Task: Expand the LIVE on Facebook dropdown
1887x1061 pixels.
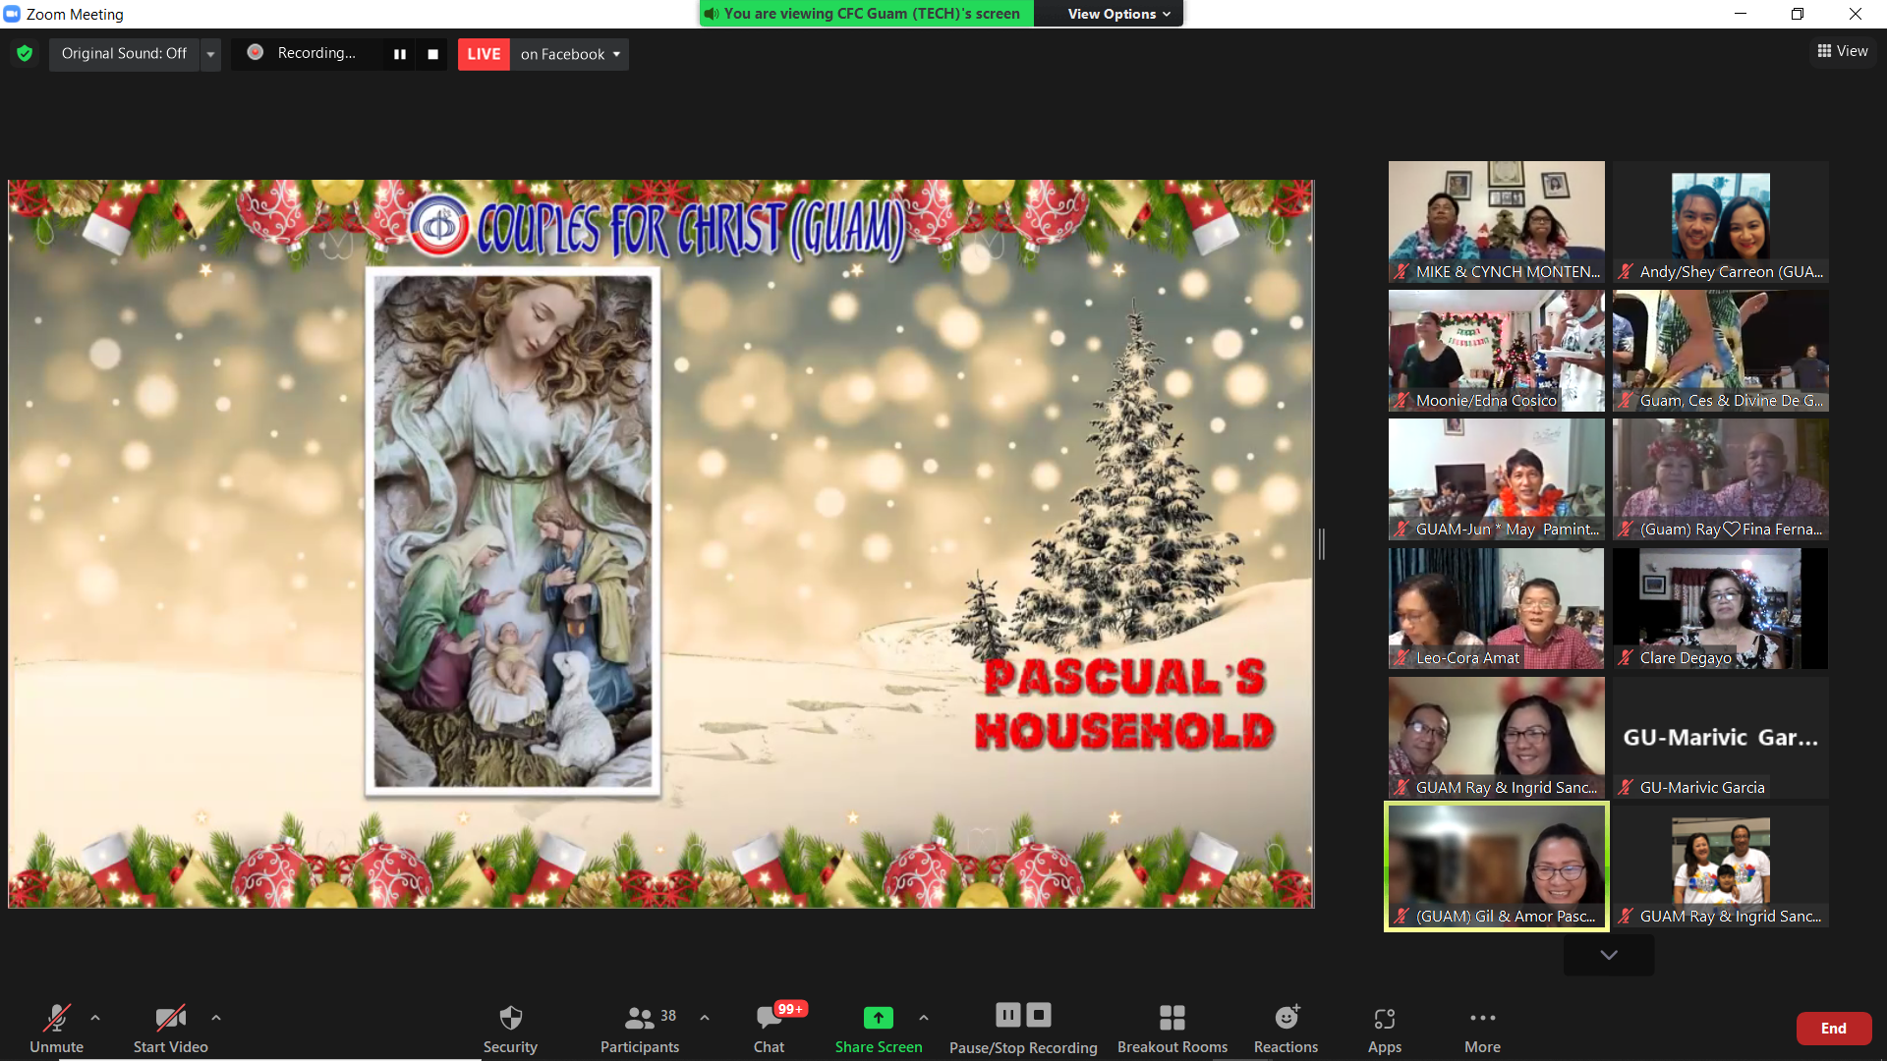Action: 570,54
